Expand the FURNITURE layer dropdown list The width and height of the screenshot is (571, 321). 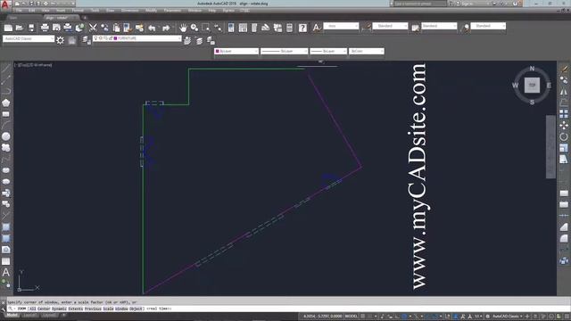tap(137, 38)
